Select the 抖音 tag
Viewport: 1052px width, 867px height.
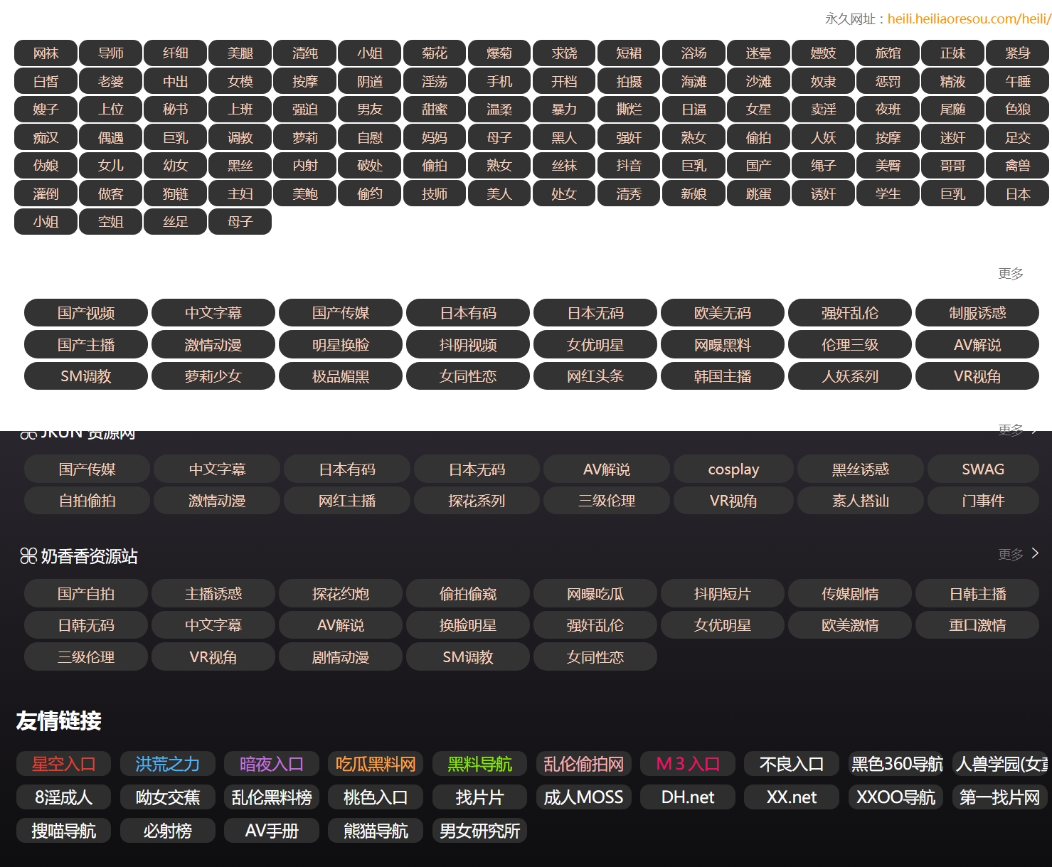629,166
